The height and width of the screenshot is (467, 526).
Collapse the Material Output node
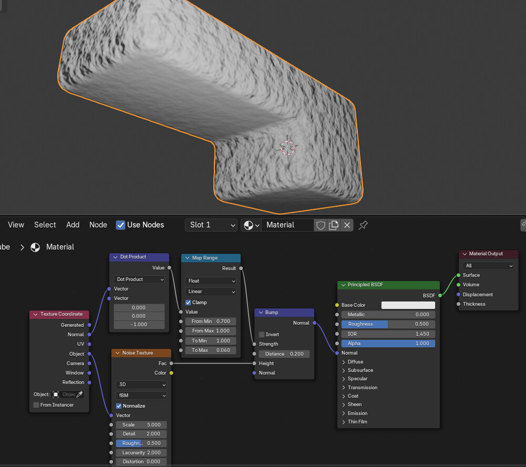[465, 254]
